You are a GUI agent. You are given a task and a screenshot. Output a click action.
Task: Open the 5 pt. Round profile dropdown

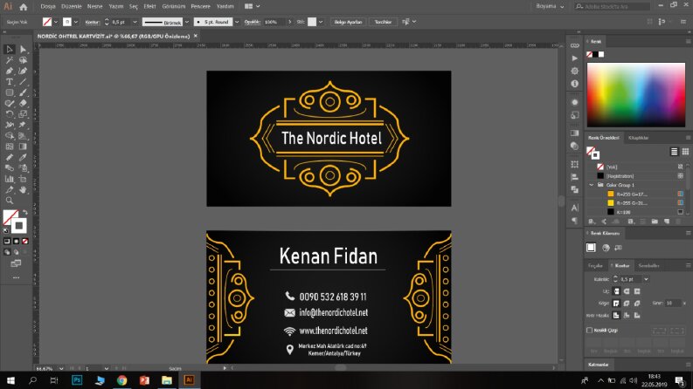237,22
